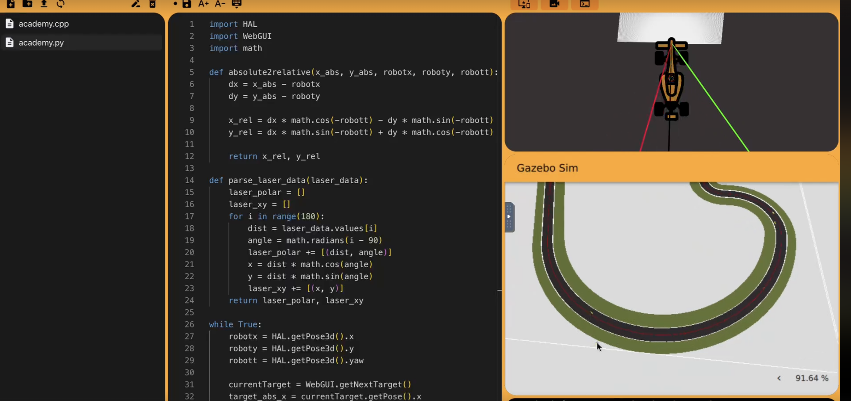Click 'import math' on line 3
This screenshot has width=851, height=401.
(x=236, y=48)
